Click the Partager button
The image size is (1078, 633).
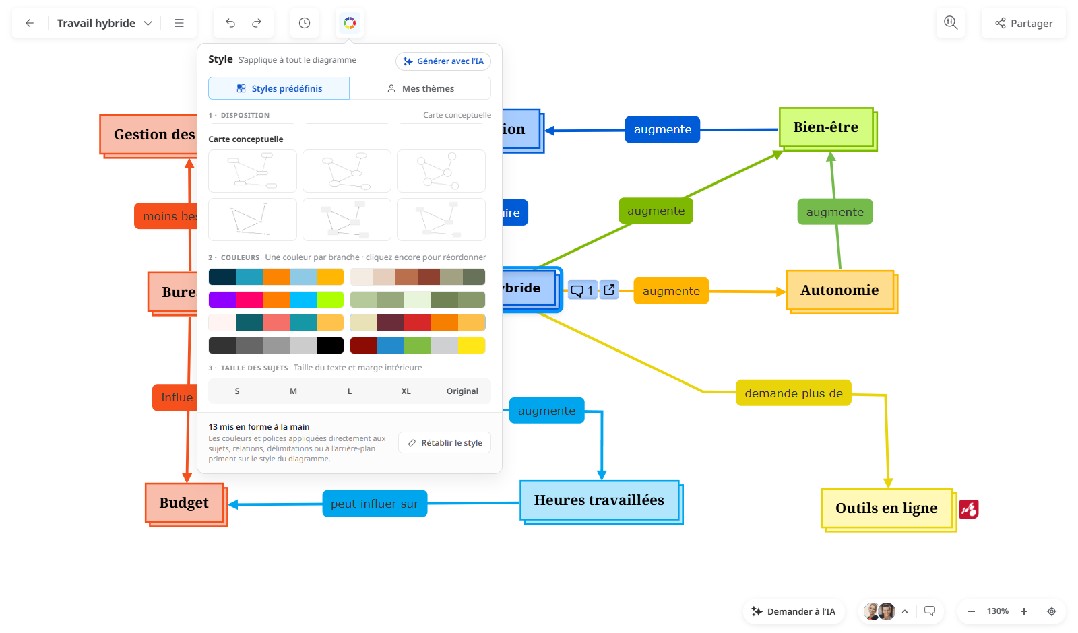pyautogui.click(x=1024, y=23)
